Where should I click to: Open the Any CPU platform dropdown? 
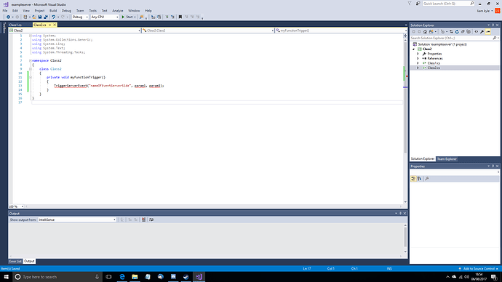tap(105, 17)
